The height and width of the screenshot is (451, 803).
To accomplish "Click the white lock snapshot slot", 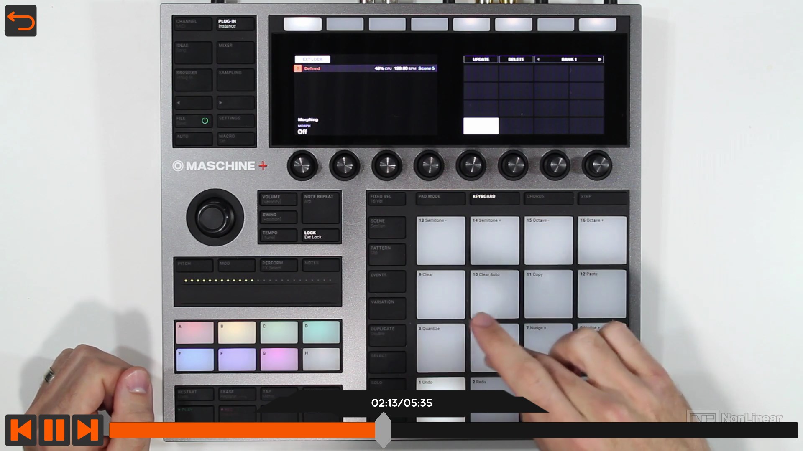I will coord(481,126).
